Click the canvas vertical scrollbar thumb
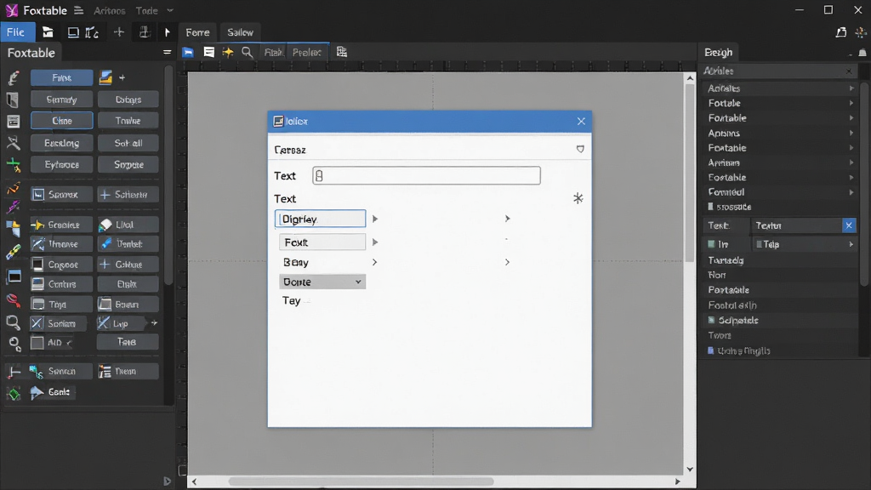This screenshot has height=490, width=871. 689,174
